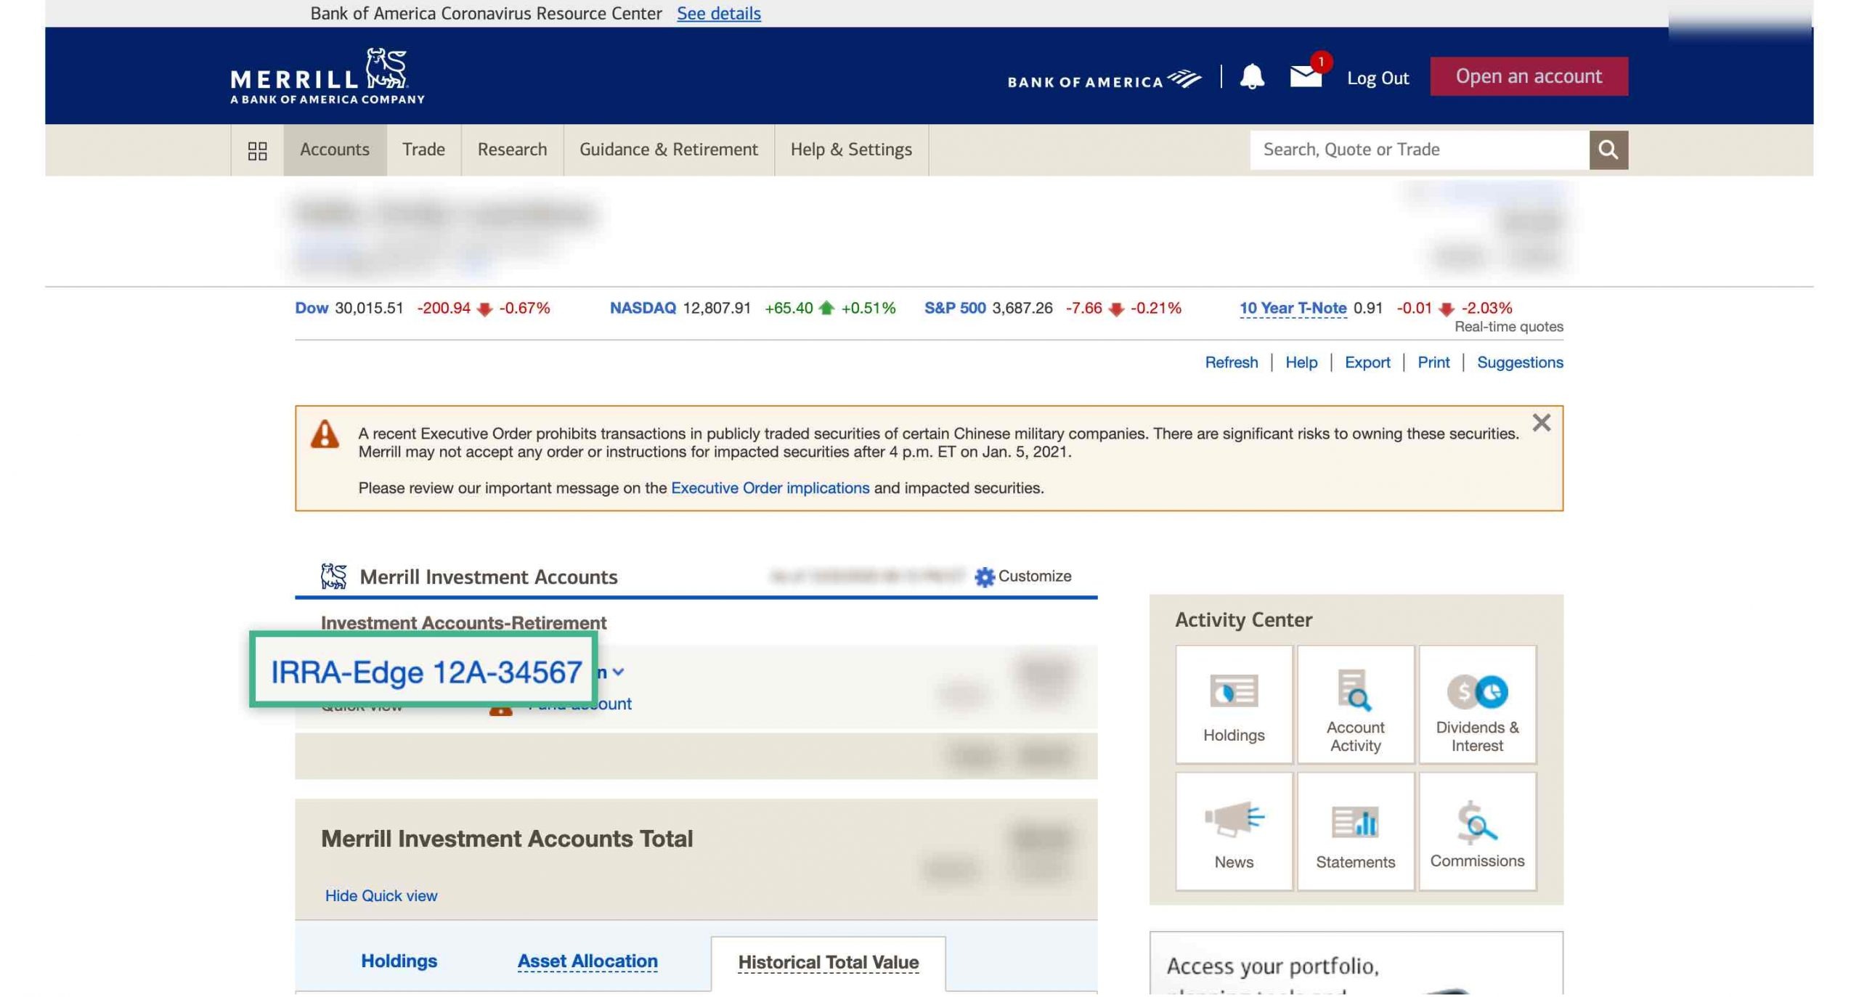1859x997 pixels.
Task: Click Refresh portfolio data link
Action: pos(1231,362)
